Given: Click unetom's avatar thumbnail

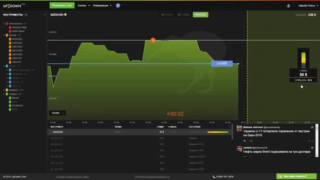Looking at the screenshot, I should tap(239, 149).
